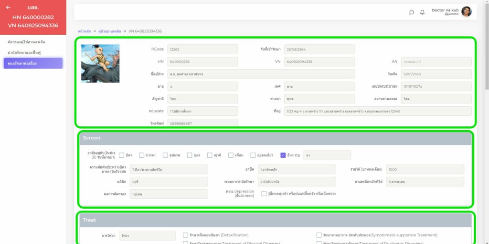Open บำบัดรักษาและฟื้นฟู sidebar menu item
489x244 pixels.
point(25,52)
